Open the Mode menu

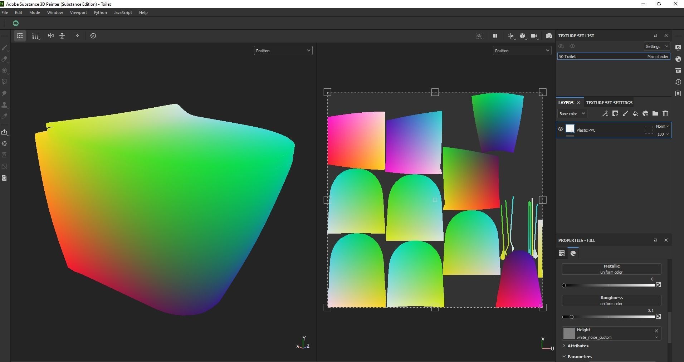coord(35,13)
